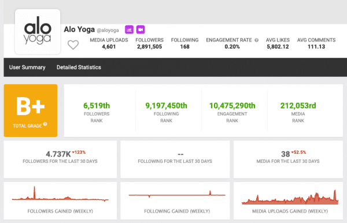Click the @aloyoga handle link
The height and width of the screenshot is (223, 347).
(108, 30)
